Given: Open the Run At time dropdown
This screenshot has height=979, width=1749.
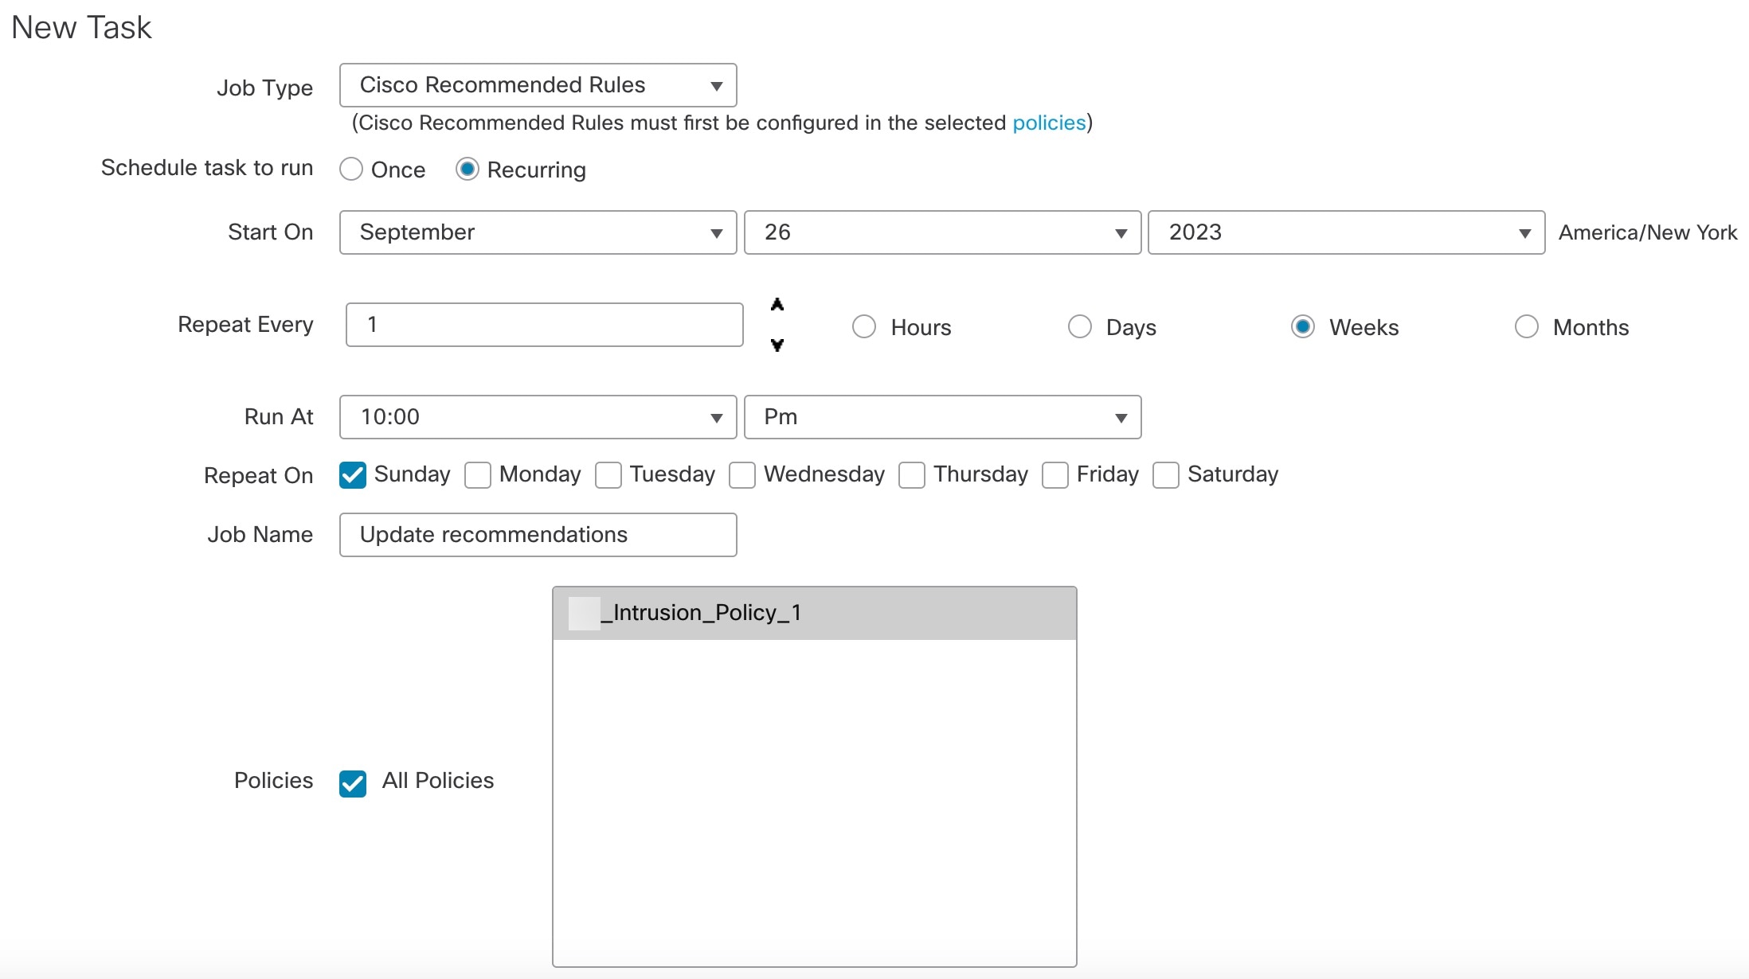Looking at the screenshot, I should pos(538,417).
